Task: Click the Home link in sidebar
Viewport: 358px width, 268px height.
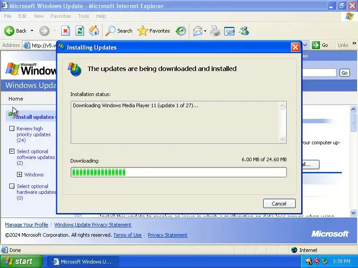Action: pos(16,99)
